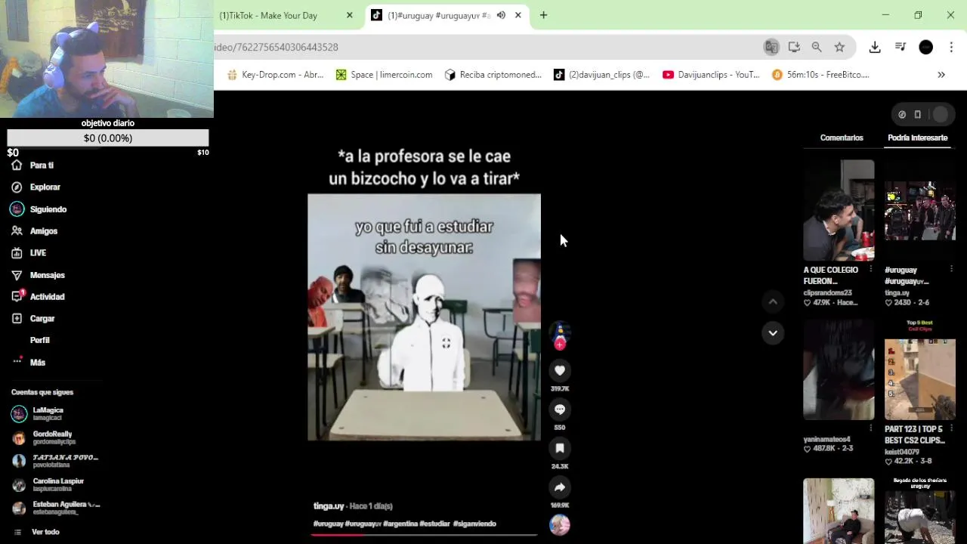This screenshot has height=544, width=967.
Task: Click the compass icon in top-right pill
Action: click(902, 115)
